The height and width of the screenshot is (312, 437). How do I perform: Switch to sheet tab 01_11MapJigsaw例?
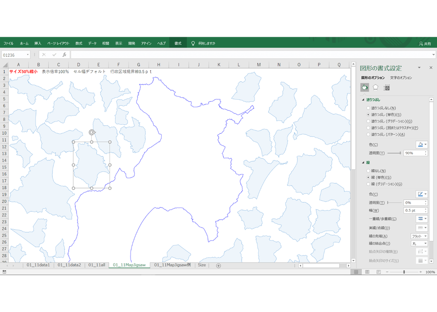(x=173, y=265)
